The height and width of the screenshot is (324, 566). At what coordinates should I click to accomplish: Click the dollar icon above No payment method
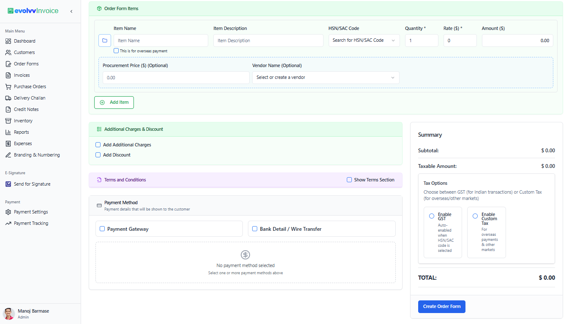tap(245, 255)
